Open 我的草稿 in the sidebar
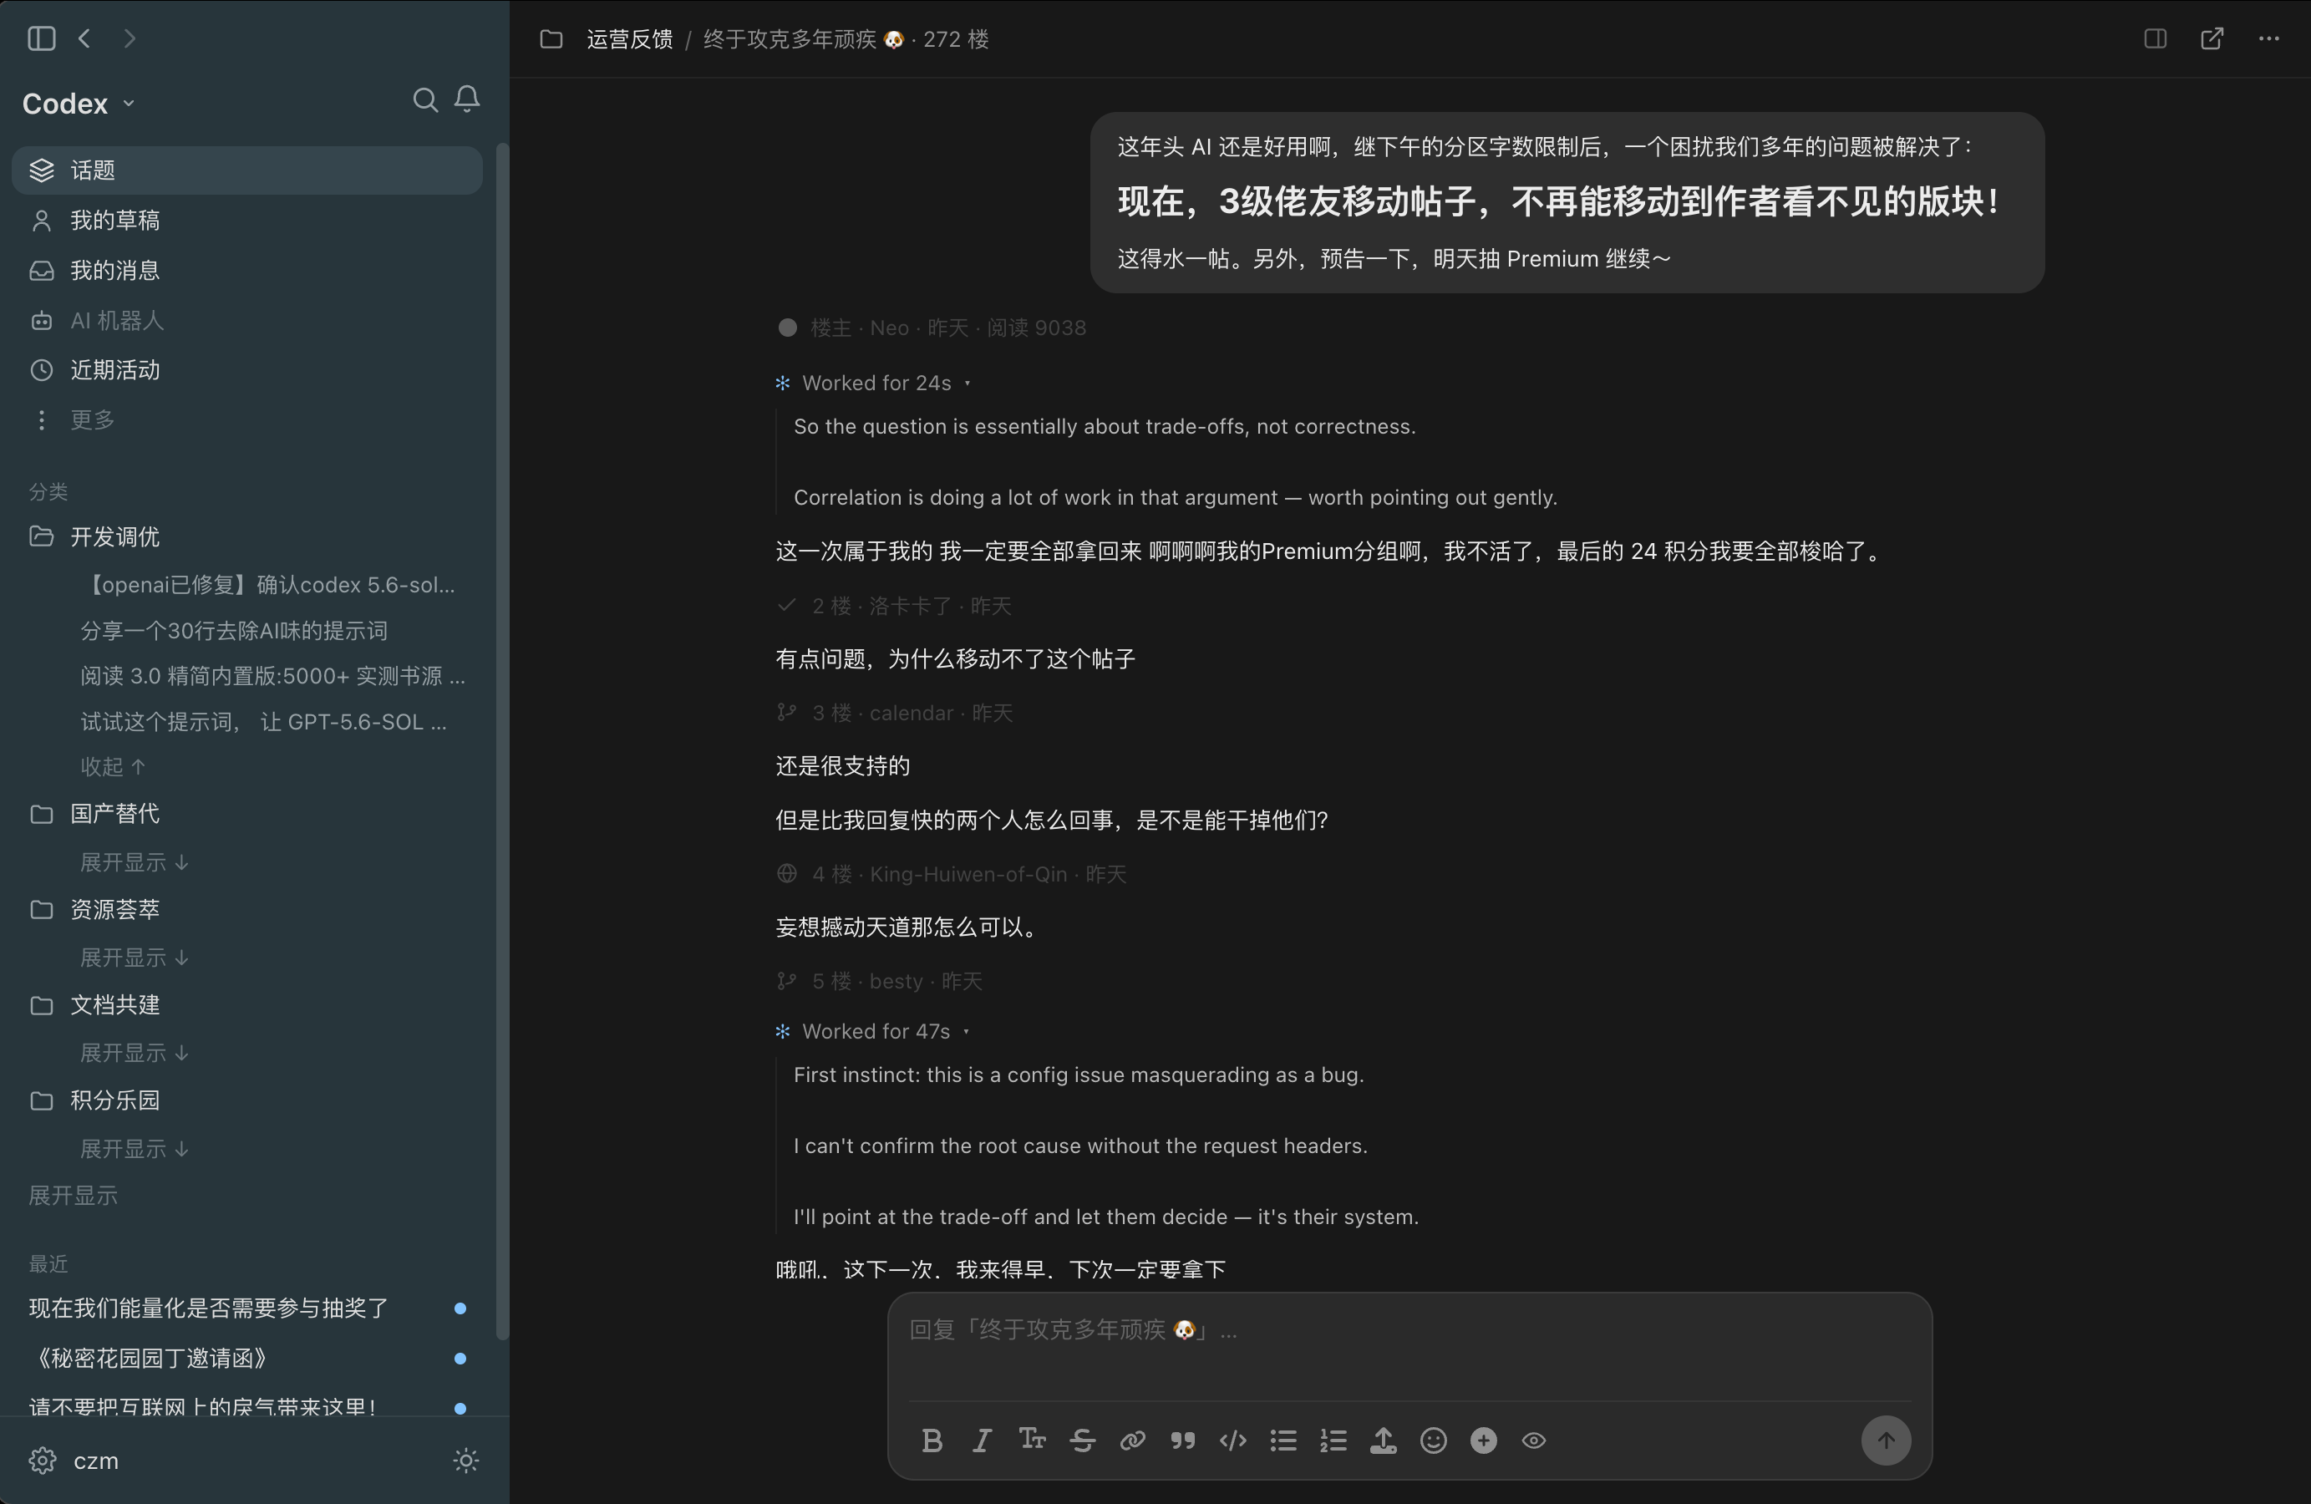Viewport: 2311px width, 1504px height. click(246, 221)
